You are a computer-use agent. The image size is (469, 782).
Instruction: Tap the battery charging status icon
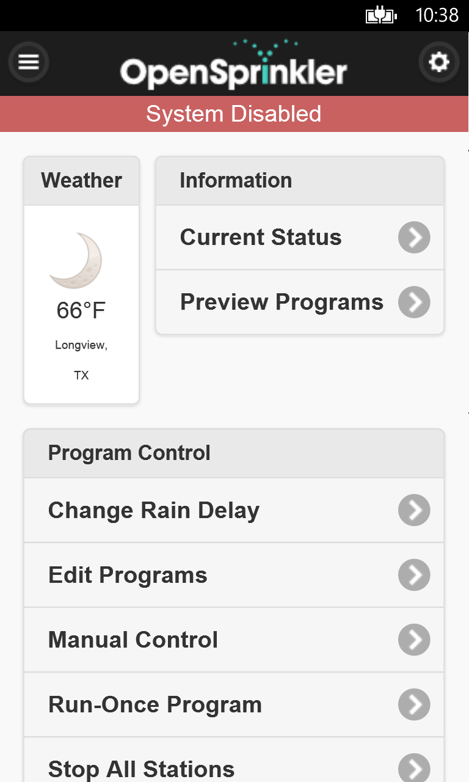(380, 15)
